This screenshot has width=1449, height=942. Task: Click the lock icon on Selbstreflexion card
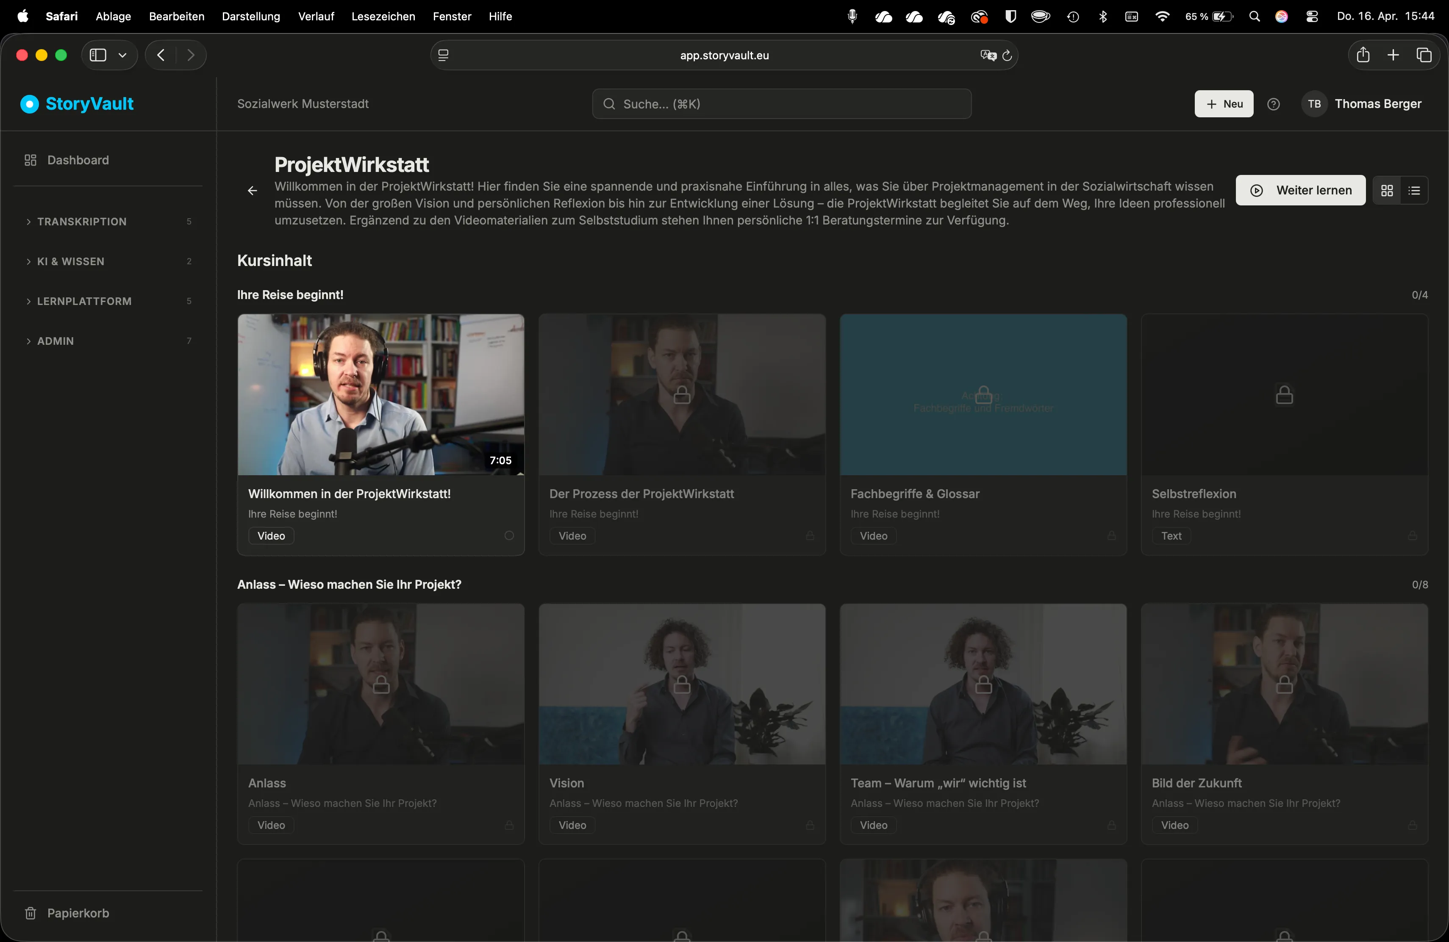pos(1284,394)
